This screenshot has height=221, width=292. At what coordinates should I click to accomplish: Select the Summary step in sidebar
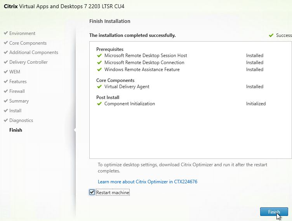point(19,101)
